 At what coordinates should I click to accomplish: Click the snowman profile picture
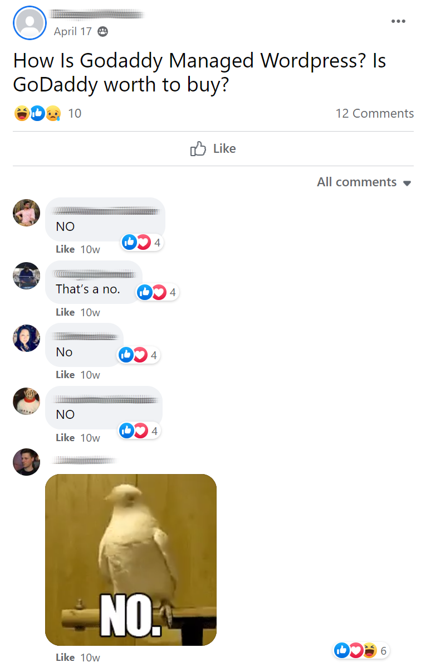pos(26,401)
